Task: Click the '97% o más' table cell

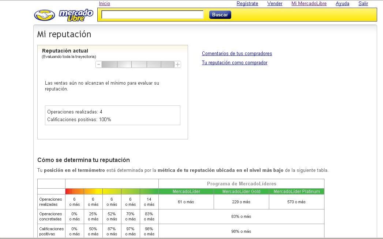Action: (x=131, y=231)
